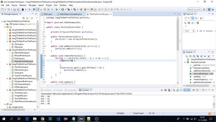Viewport: 216px width, 122px height.
Task: Toggle Scheduled view in Task List
Action: click(196, 18)
